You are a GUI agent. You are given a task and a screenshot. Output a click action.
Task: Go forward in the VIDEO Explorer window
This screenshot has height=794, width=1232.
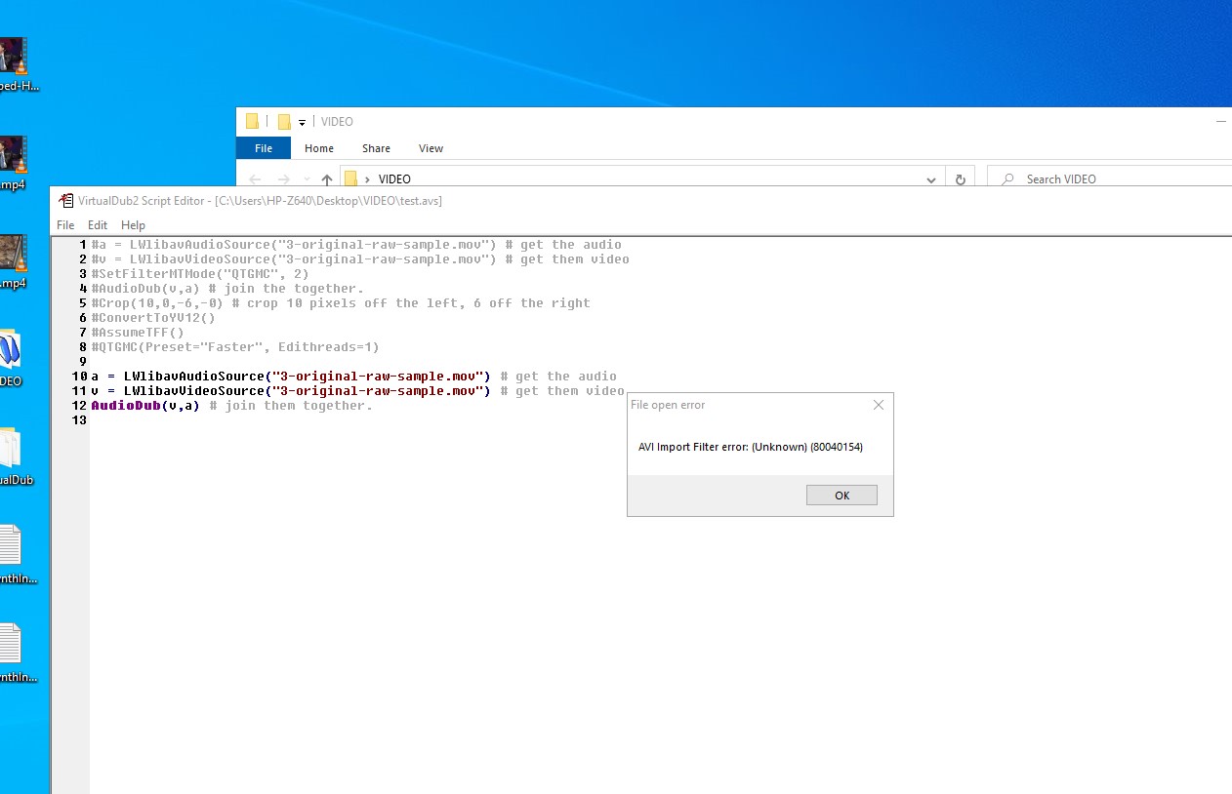click(x=283, y=179)
